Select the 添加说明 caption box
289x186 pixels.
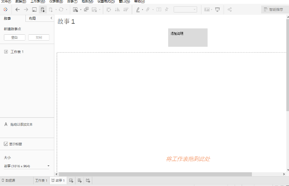click(188, 37)
